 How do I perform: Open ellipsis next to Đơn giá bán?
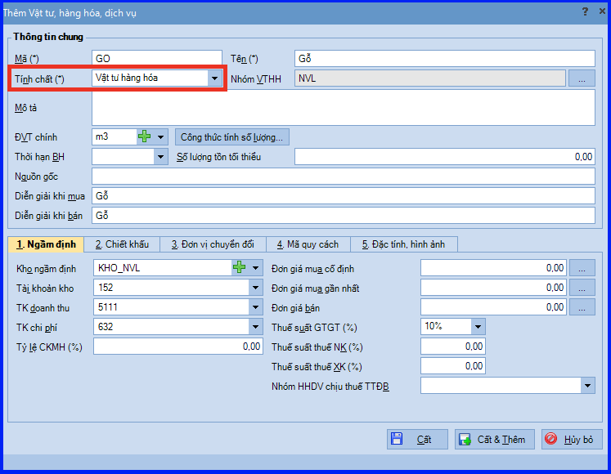(582, 307)
